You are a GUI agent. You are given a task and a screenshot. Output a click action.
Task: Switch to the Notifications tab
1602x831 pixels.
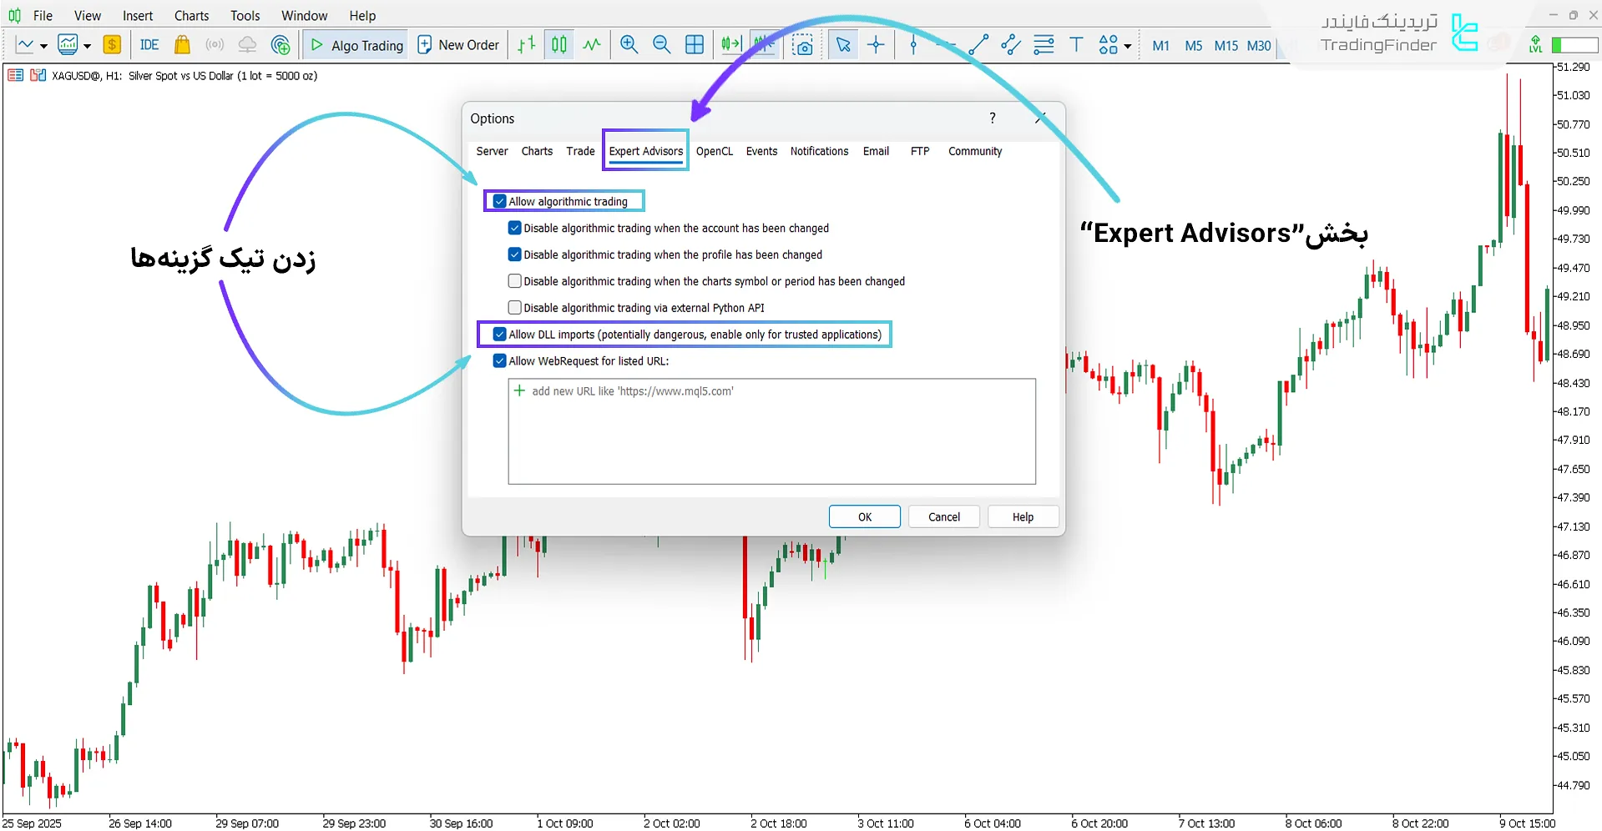[x=819, y=151]
